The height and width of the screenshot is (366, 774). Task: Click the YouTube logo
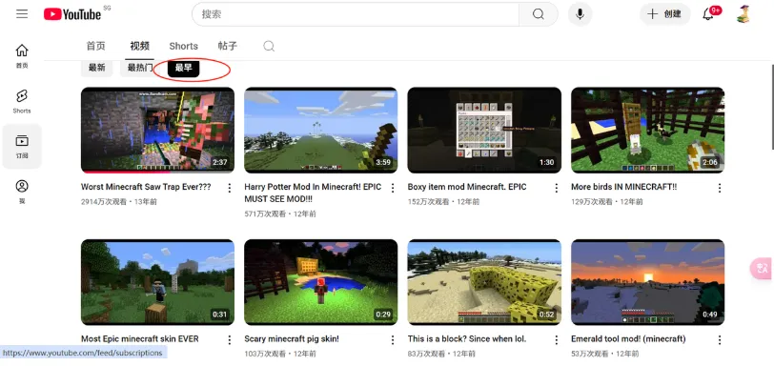click(73, 14)
